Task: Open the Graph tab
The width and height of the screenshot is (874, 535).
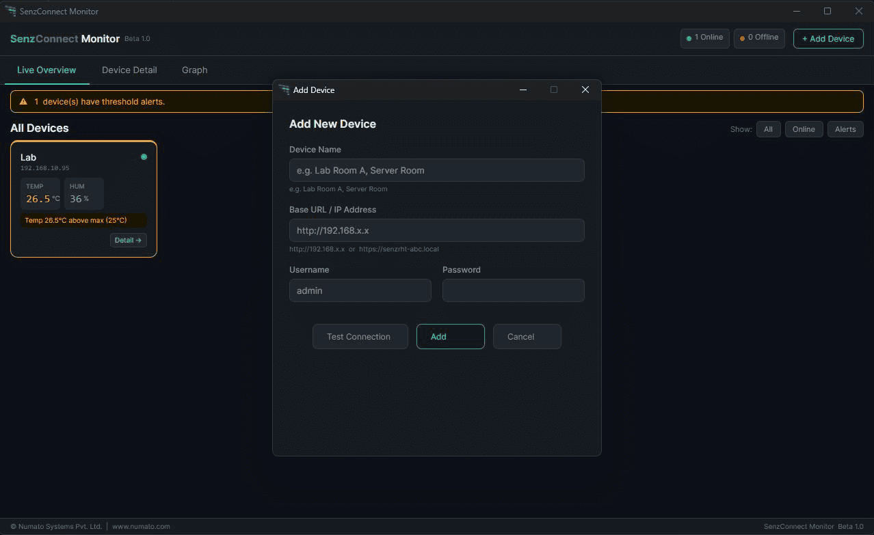Action: pos(194,70)
